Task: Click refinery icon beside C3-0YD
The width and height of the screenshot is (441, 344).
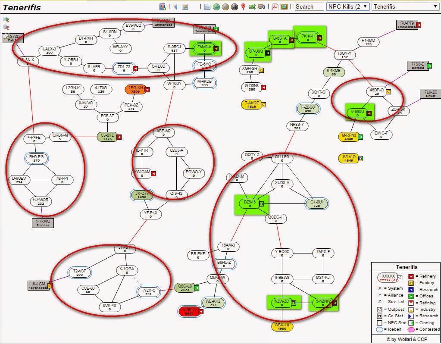Action: click(x=119, y=137)
